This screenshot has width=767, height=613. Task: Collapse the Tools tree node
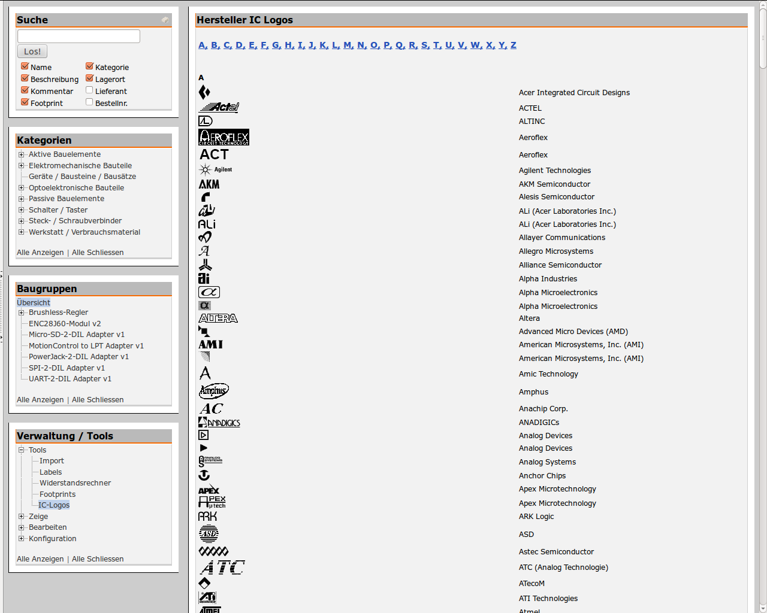click(x=21, y=450)
